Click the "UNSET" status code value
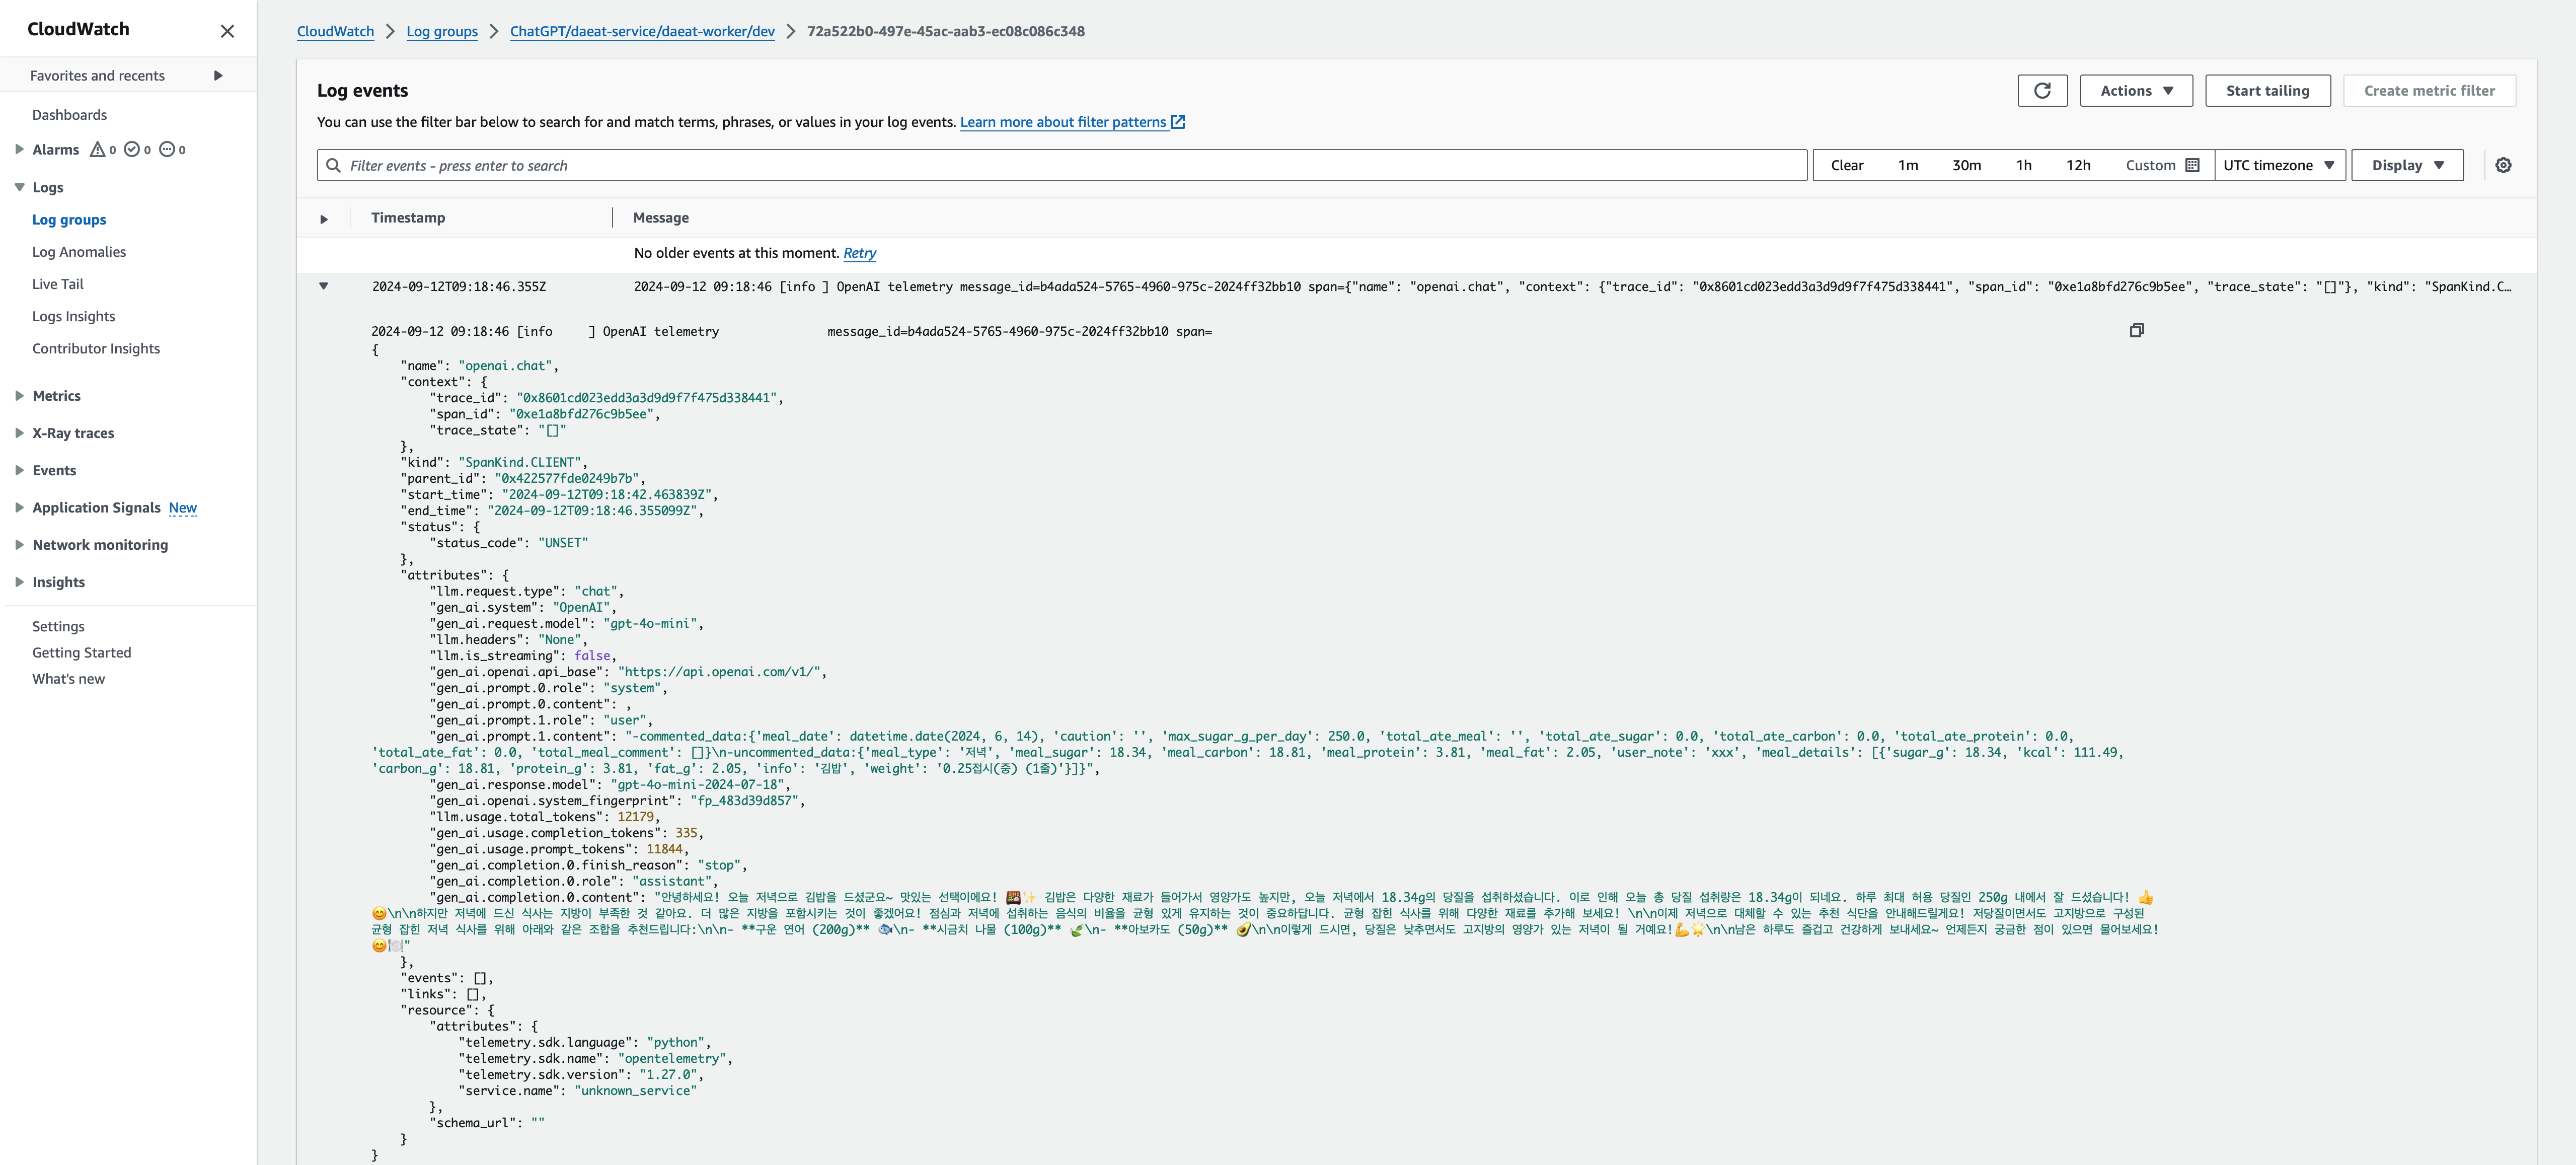 point(563,543)
